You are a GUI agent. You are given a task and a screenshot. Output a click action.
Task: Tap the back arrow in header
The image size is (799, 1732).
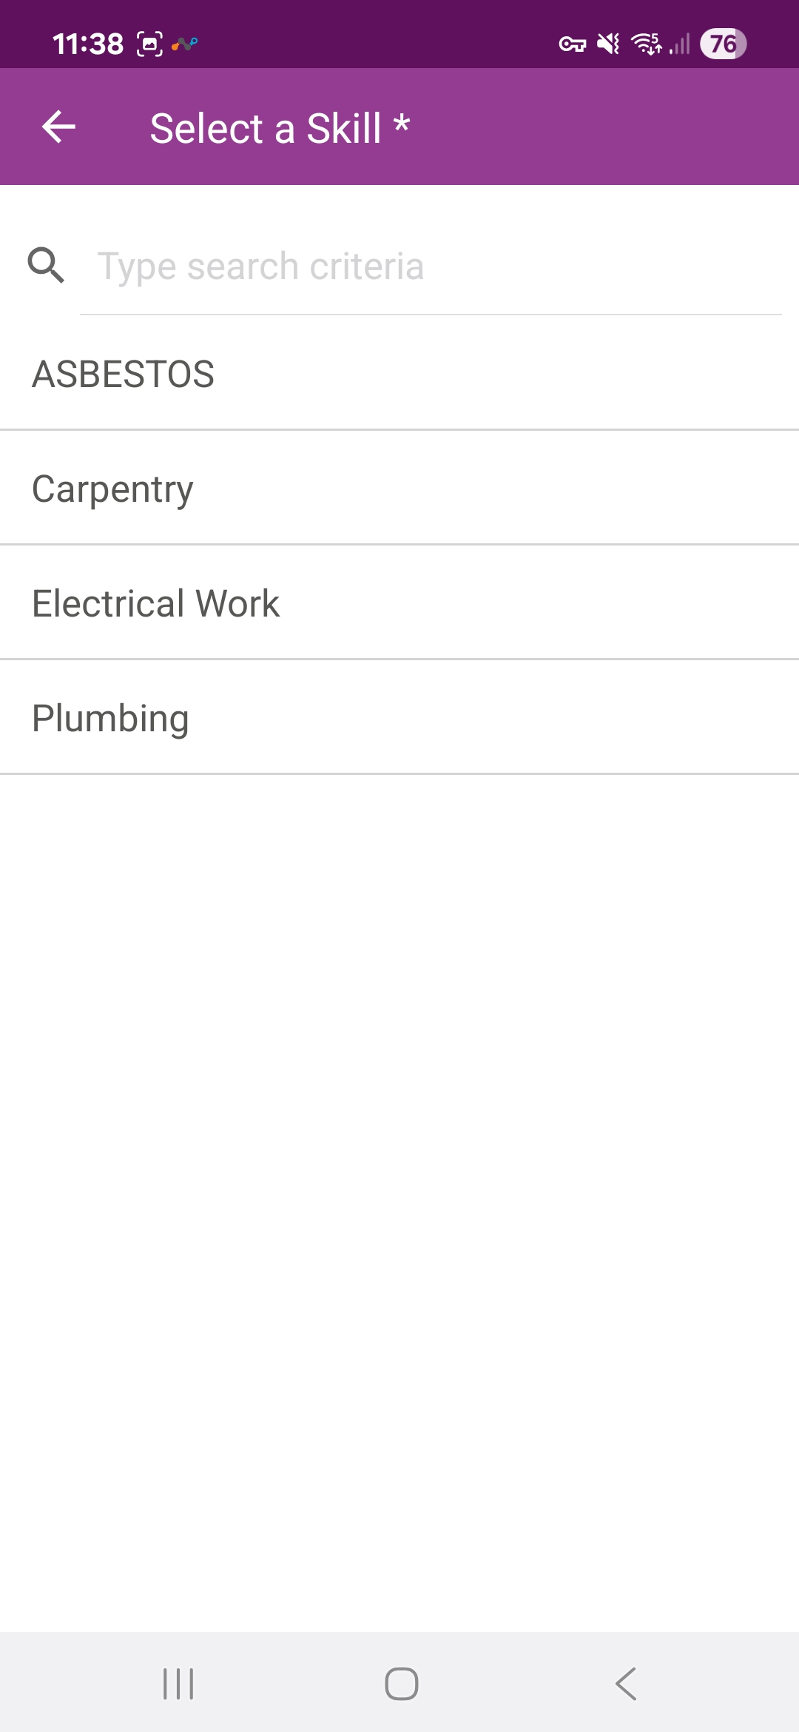pos(58,127)
